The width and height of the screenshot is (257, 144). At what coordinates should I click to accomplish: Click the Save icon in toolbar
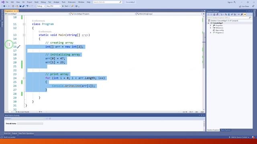pos(20,6)
